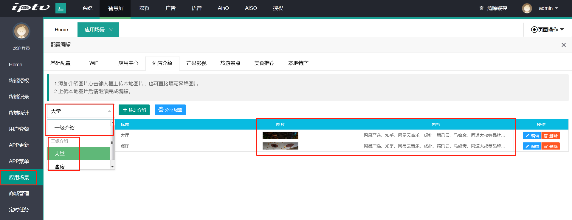Delete the 大厅 introduction entry

click(551, 136)
